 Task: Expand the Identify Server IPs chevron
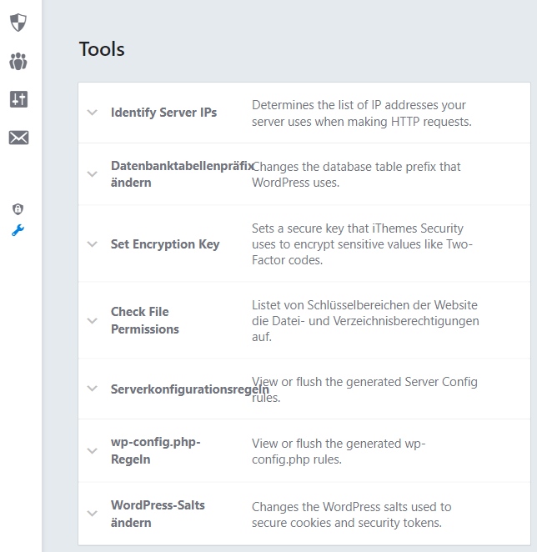click(x=93, y=113)
